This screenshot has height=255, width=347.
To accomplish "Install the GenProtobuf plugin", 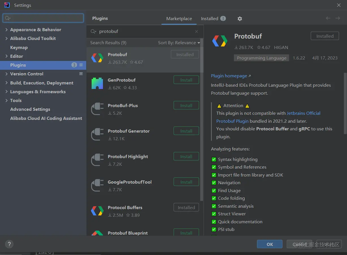I will coord(186,80).
